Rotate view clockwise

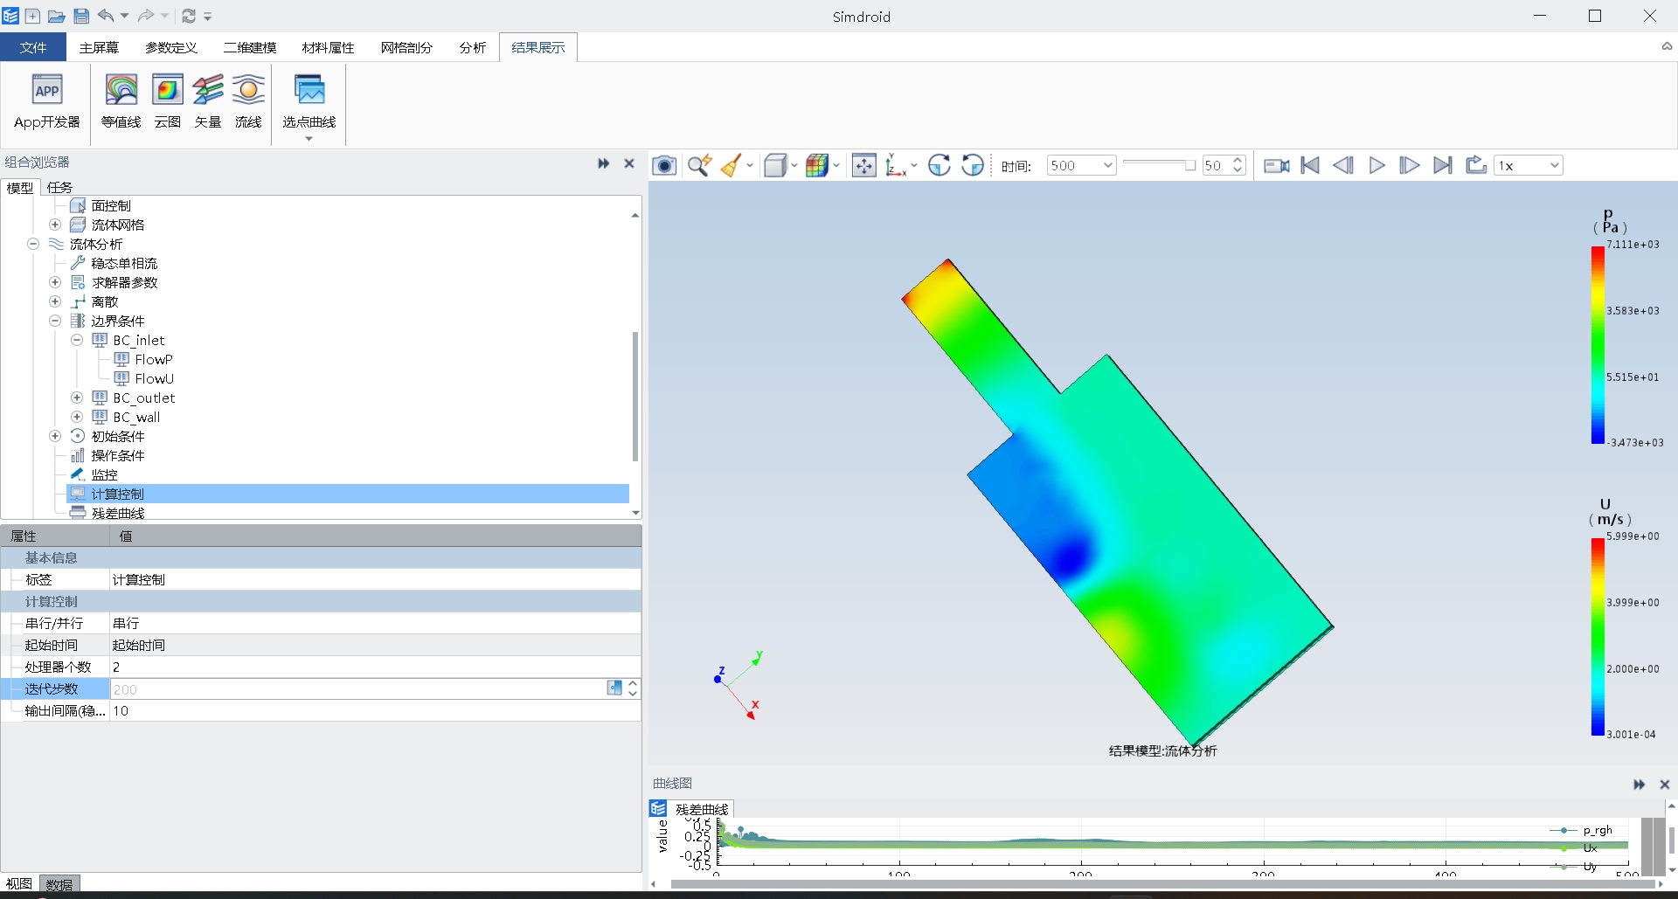click(940, 165)
